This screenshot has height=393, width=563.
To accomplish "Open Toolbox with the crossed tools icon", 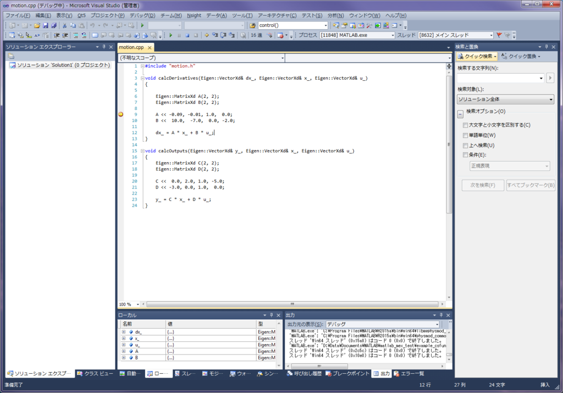I will (x=369, y=25).
